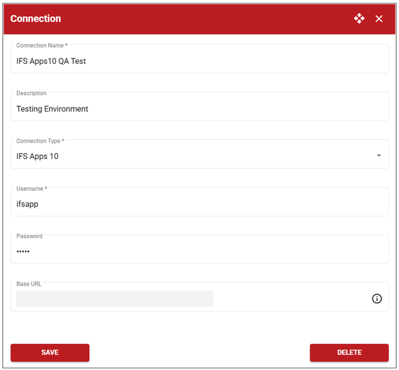Click the Base URL info icon

[377, 299]
